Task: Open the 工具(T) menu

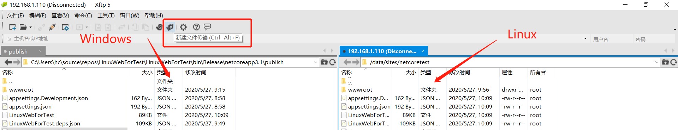Action: click(x=106, y=16)
